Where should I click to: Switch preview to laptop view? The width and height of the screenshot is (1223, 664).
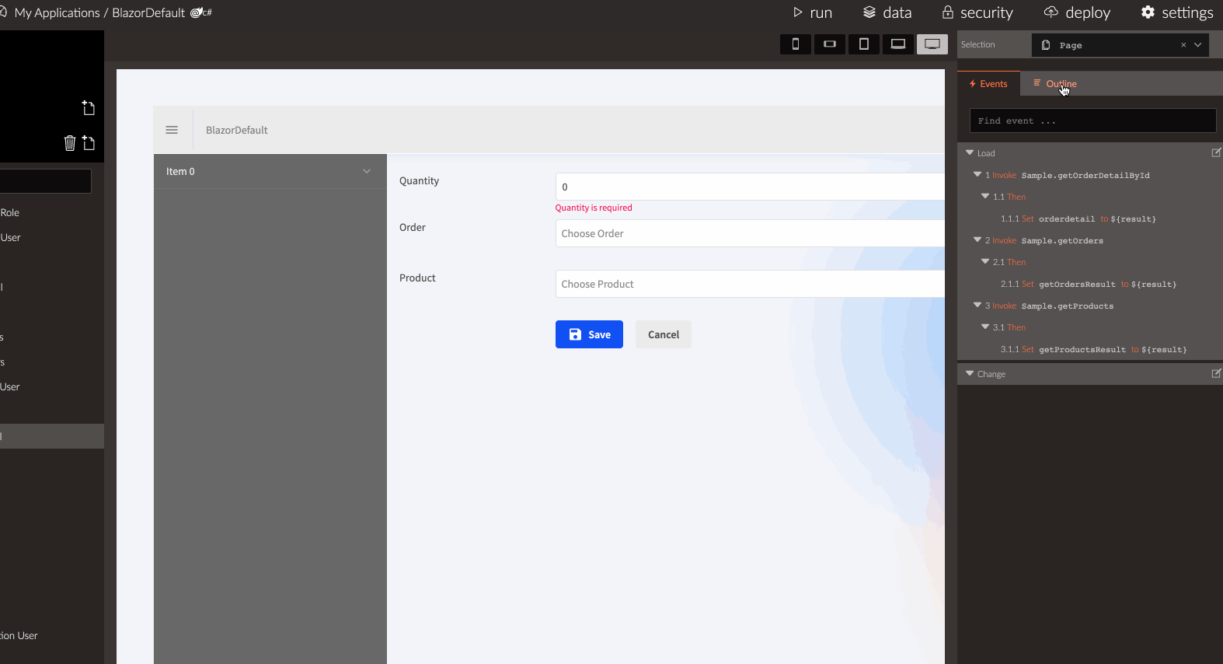pyautogui.click(x=897, y=44)
